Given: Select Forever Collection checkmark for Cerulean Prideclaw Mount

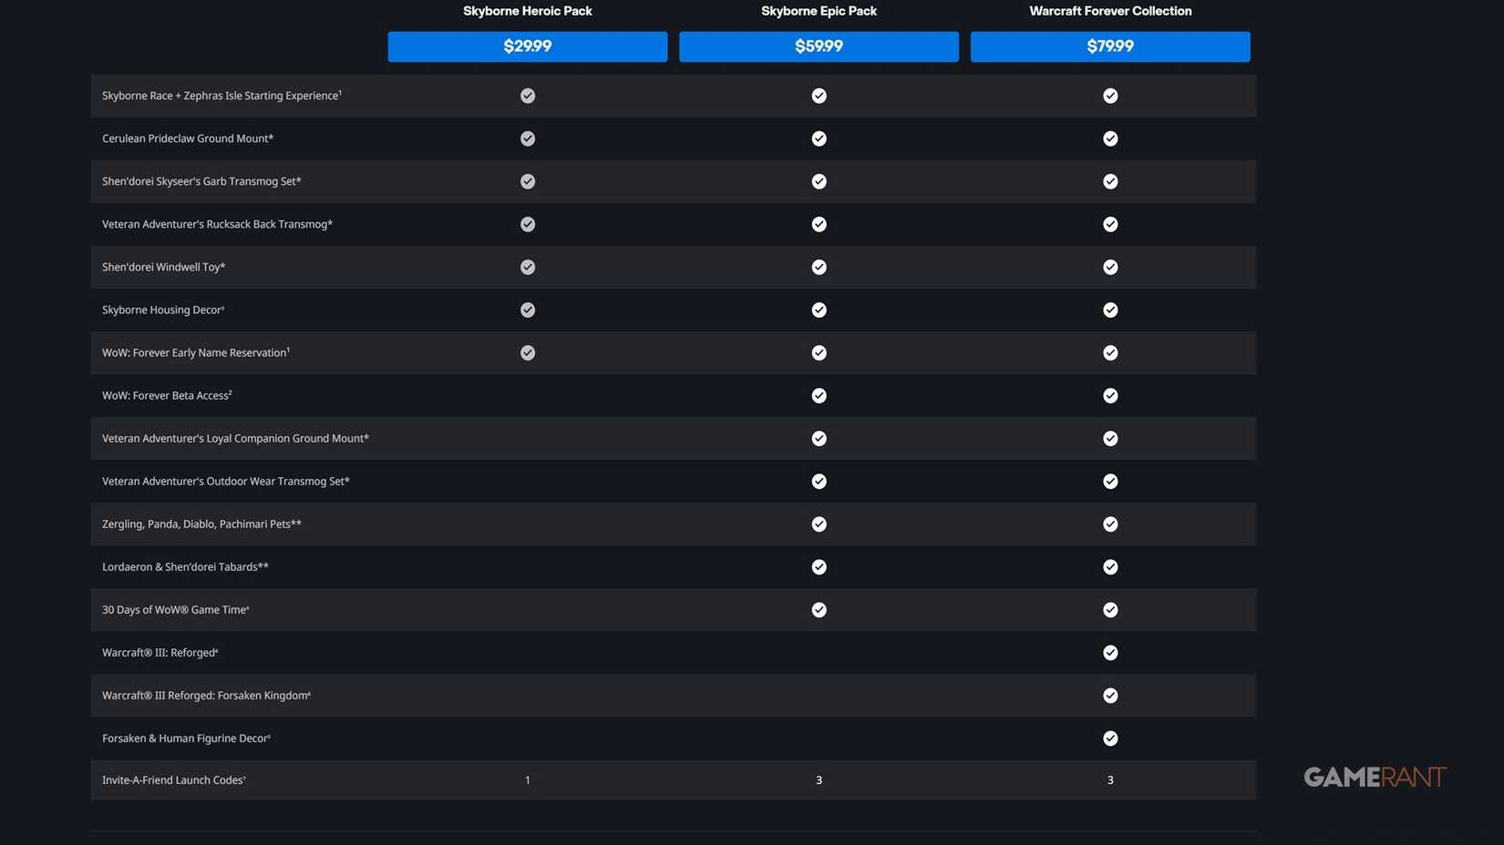Looking at the screenshot, I should 1110,138.
